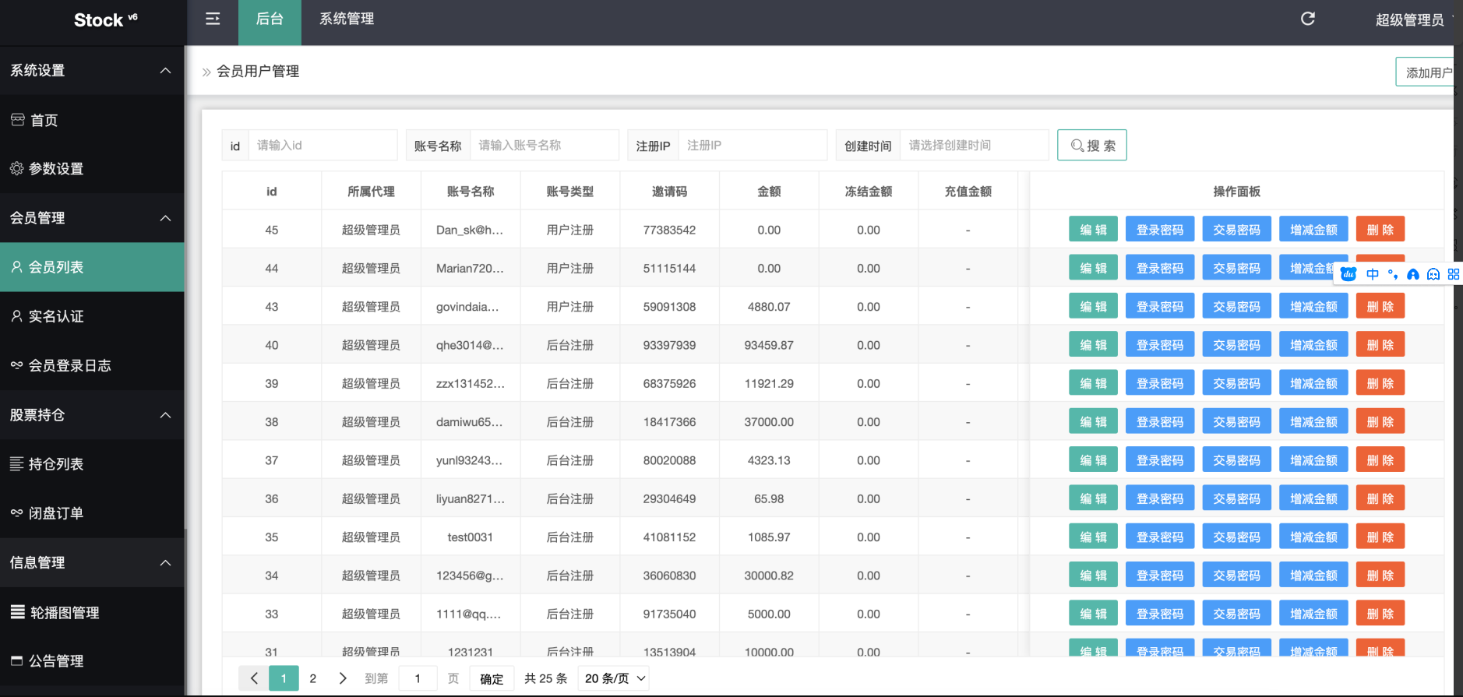
Task: Open 实名认证 in the sidebar
Action: pyautogui.click(x=92, y=316)
